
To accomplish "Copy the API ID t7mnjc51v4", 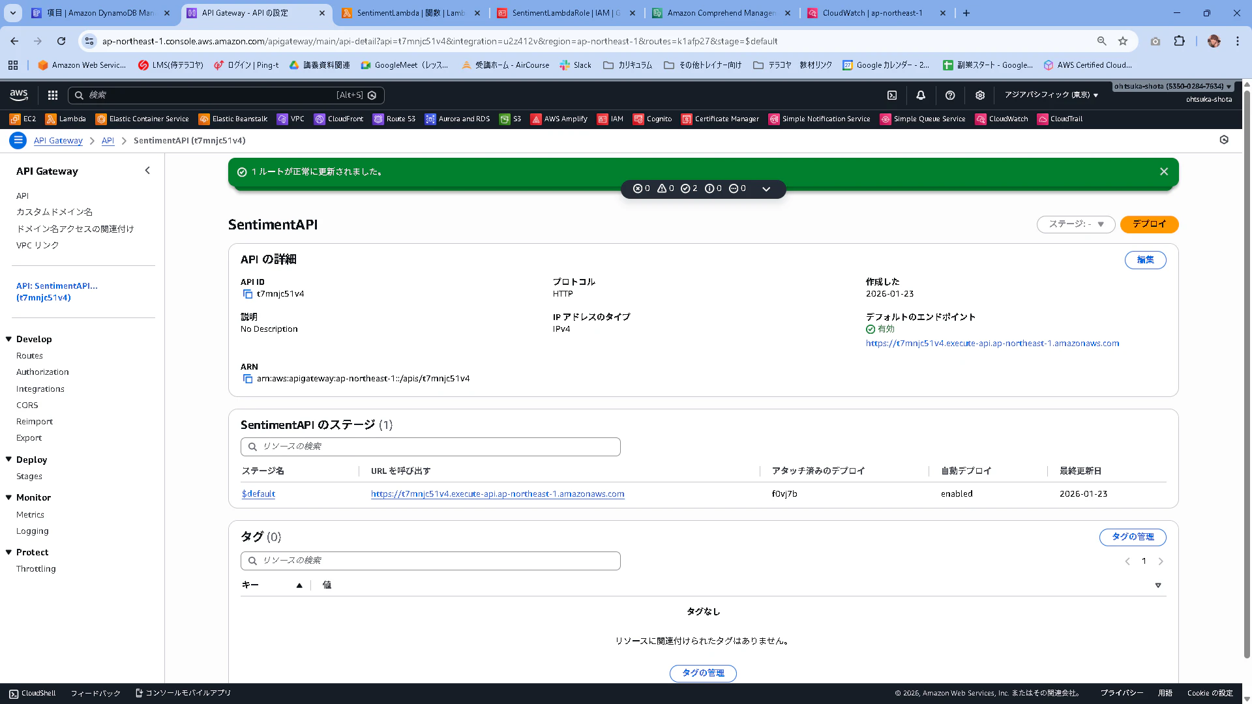I will coord(248,294).
